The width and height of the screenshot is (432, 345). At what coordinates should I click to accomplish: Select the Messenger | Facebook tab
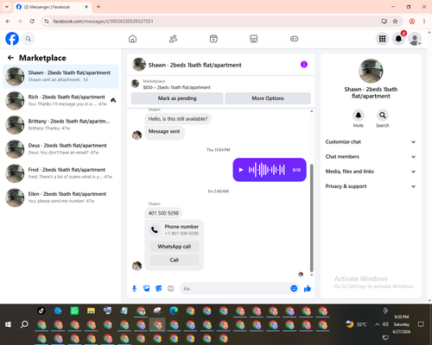[x=52, y=7]
